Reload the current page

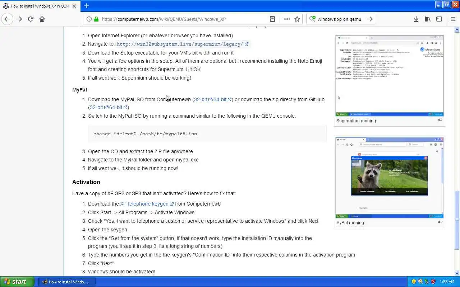(x=31, y=19)
